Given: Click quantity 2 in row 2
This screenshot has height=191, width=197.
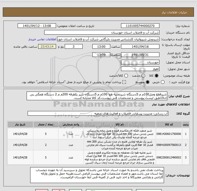Looking at the screenshot, I should 46,145.
